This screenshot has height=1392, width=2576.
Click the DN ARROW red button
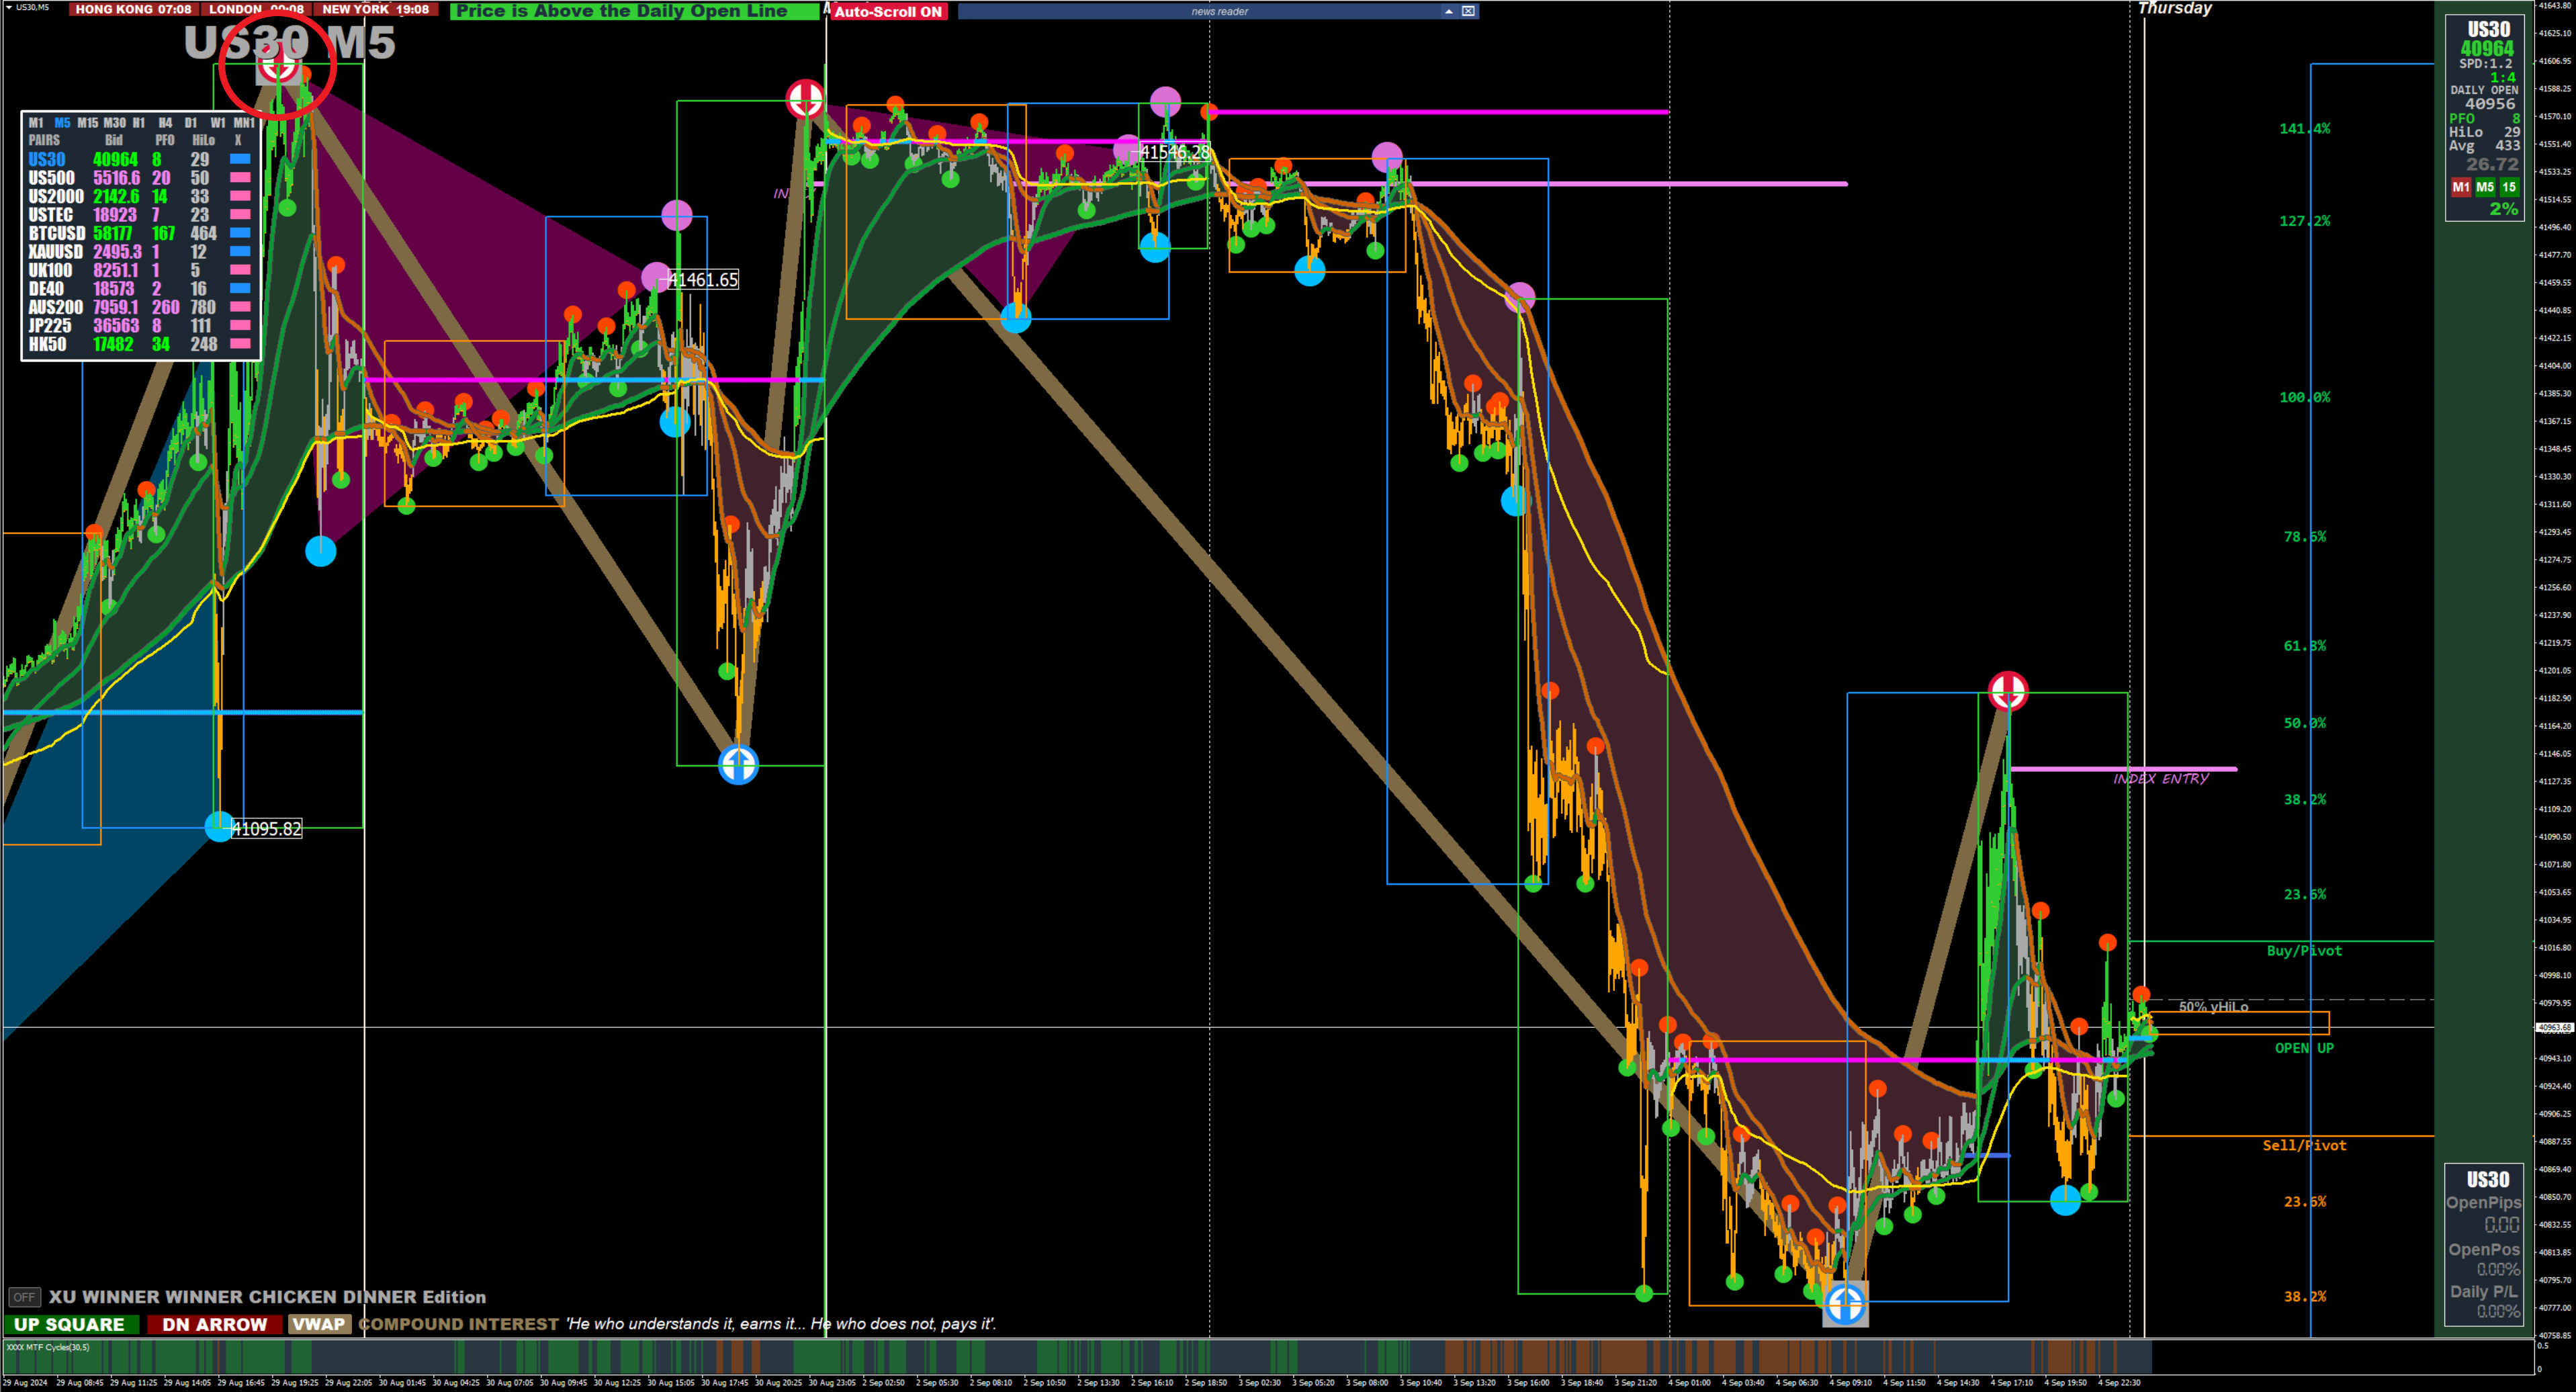[x=214, y=1324]
